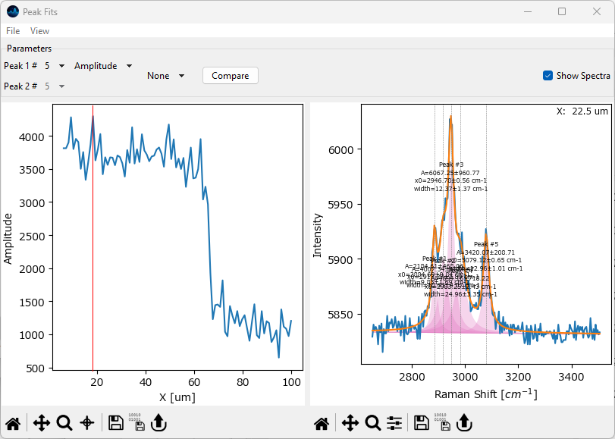615x439 pixels.
Task: Click the home icon below the amplitude plot
Action: pyautogui.click(x=13, y=423)
